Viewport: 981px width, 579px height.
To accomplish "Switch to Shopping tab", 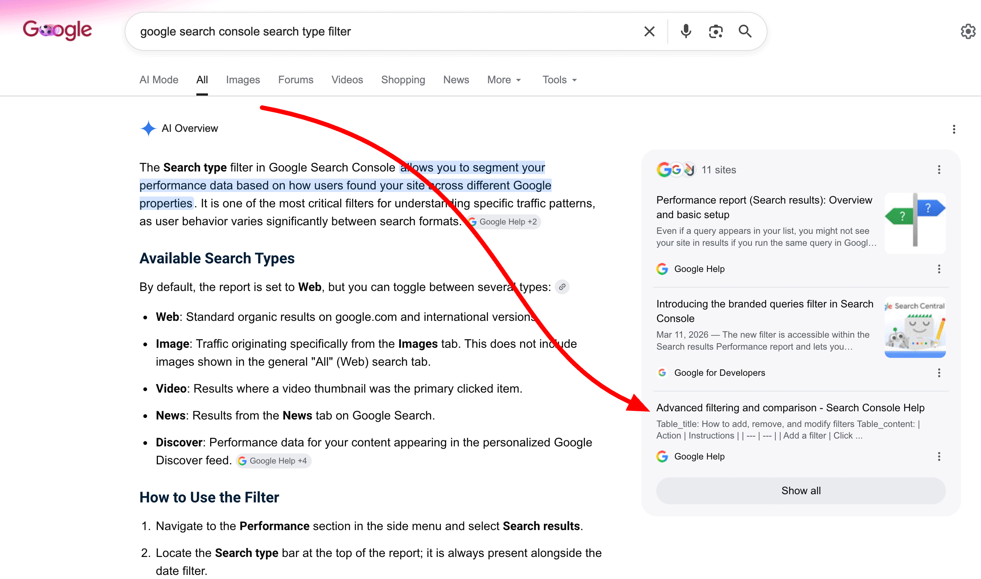I will (x=403, y=80).
